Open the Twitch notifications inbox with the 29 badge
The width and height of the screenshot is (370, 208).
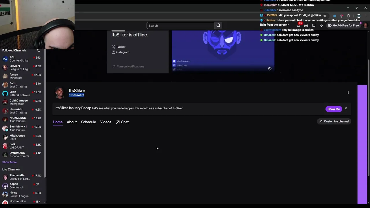pos(298,25)
